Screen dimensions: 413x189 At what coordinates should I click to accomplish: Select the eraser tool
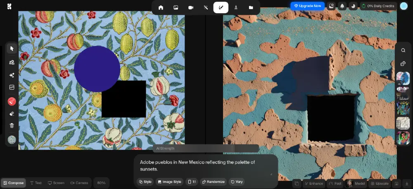click(12, 114)
